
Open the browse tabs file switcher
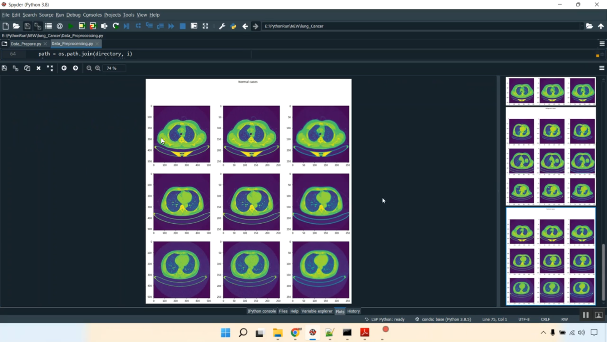coord(4,43)
